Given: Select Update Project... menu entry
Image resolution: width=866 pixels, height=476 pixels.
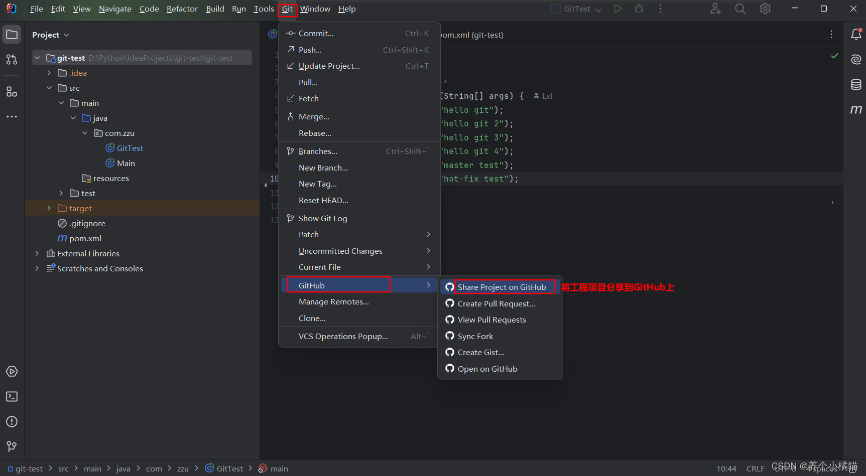Looking at the screenshot, I should tap(359, 66).
